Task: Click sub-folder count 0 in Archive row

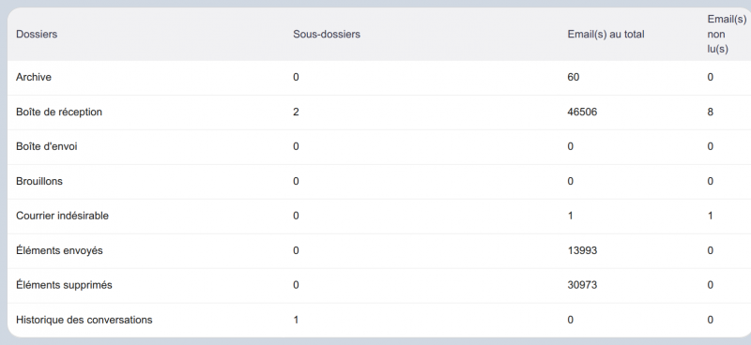Action: [296, 77]
